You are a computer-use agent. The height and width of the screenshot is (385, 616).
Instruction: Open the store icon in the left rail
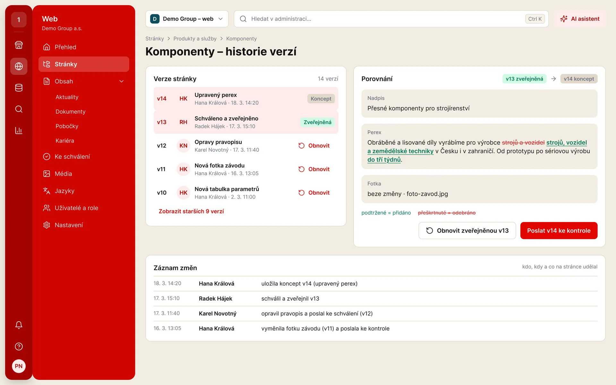pyautogui.click(x=19, y=45)
